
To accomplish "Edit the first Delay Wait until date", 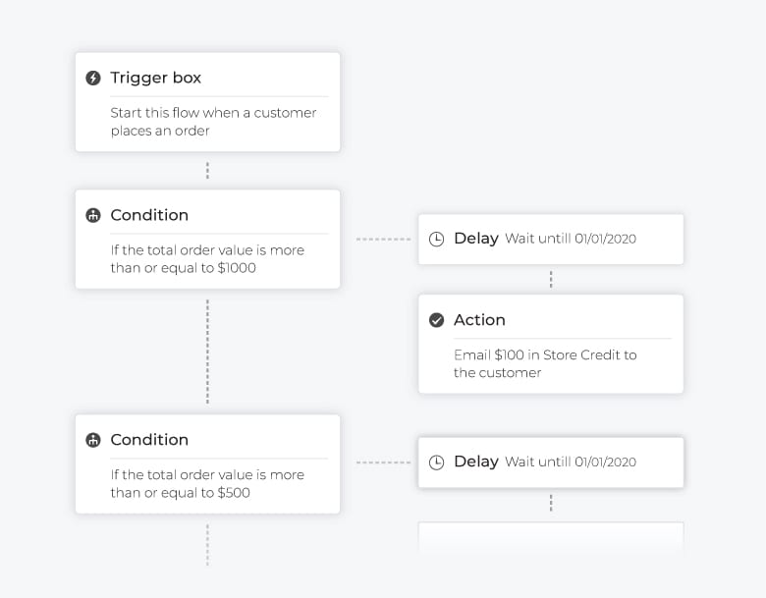I will 571,239.
